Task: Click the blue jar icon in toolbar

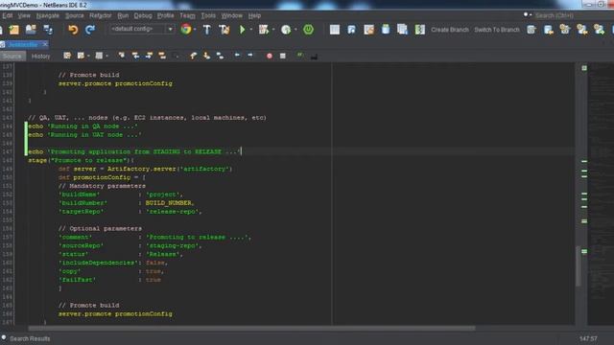Action: pos(386,30)
